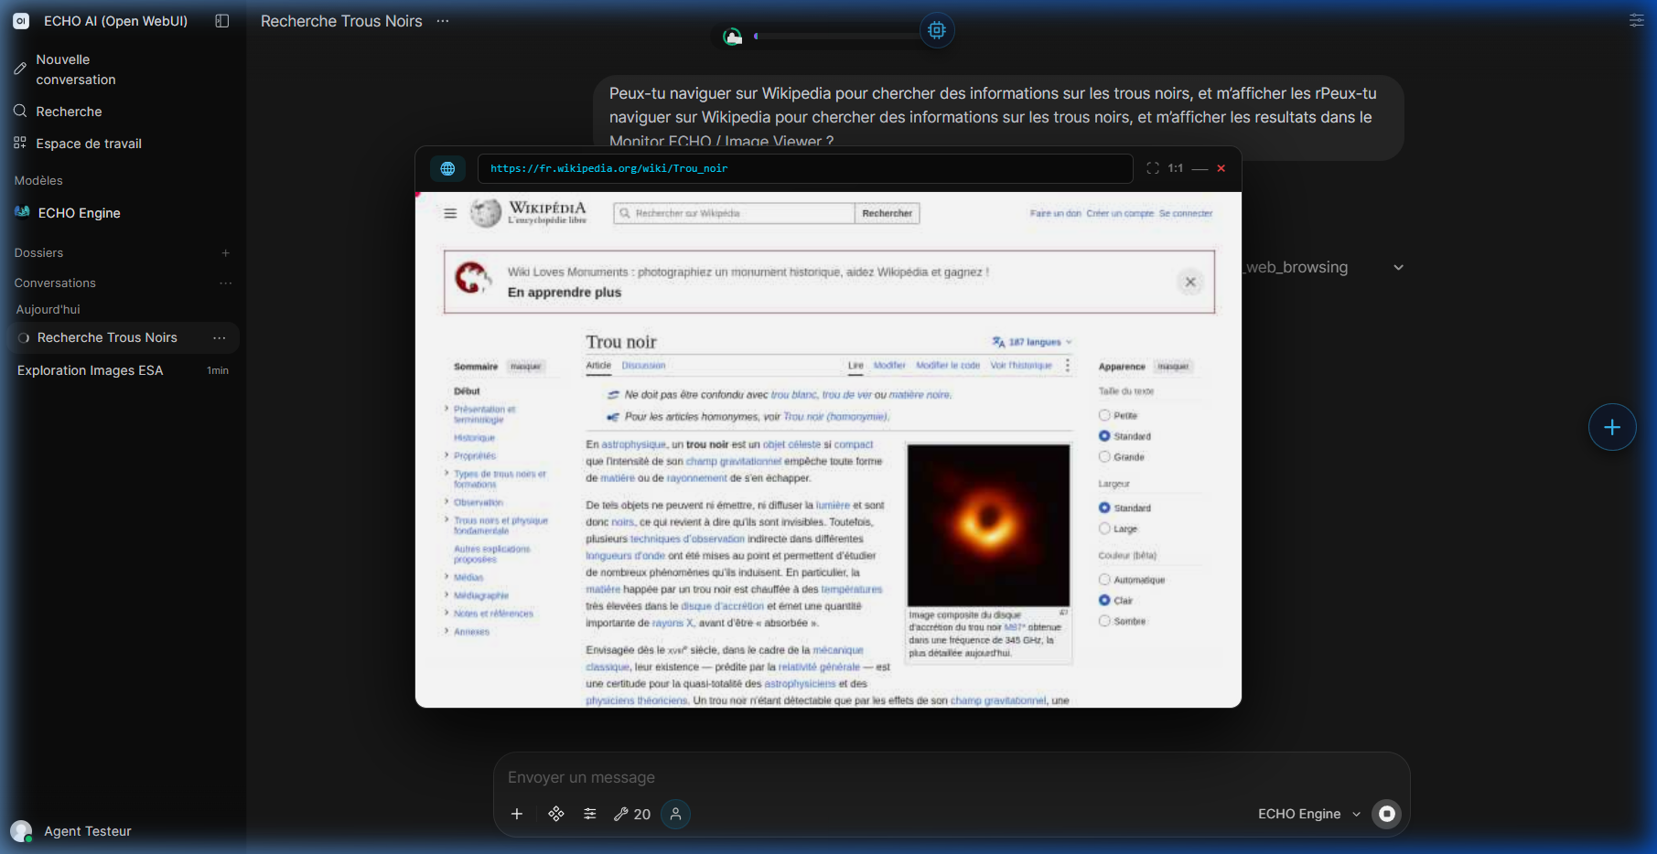Click the person icon in message bar
This screenshot has width=1657, height=854.
pyautogui.click(x=675, y=814)
